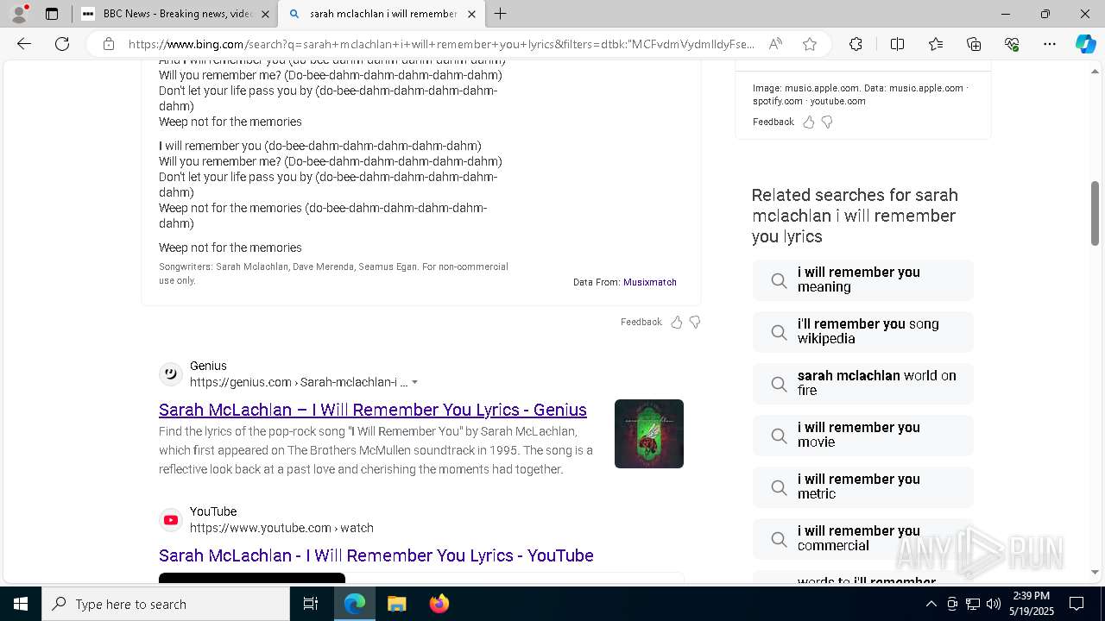This screenshot has height=621, width=1105.
Task: Open the taskbar clock and date
Action: [x=1032, y=604]
